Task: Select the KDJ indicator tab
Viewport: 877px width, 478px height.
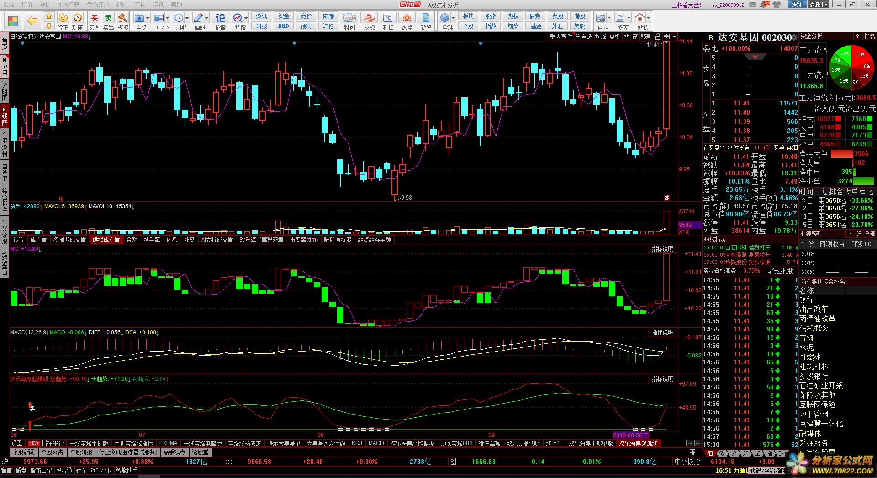Action: pos(357,443)
